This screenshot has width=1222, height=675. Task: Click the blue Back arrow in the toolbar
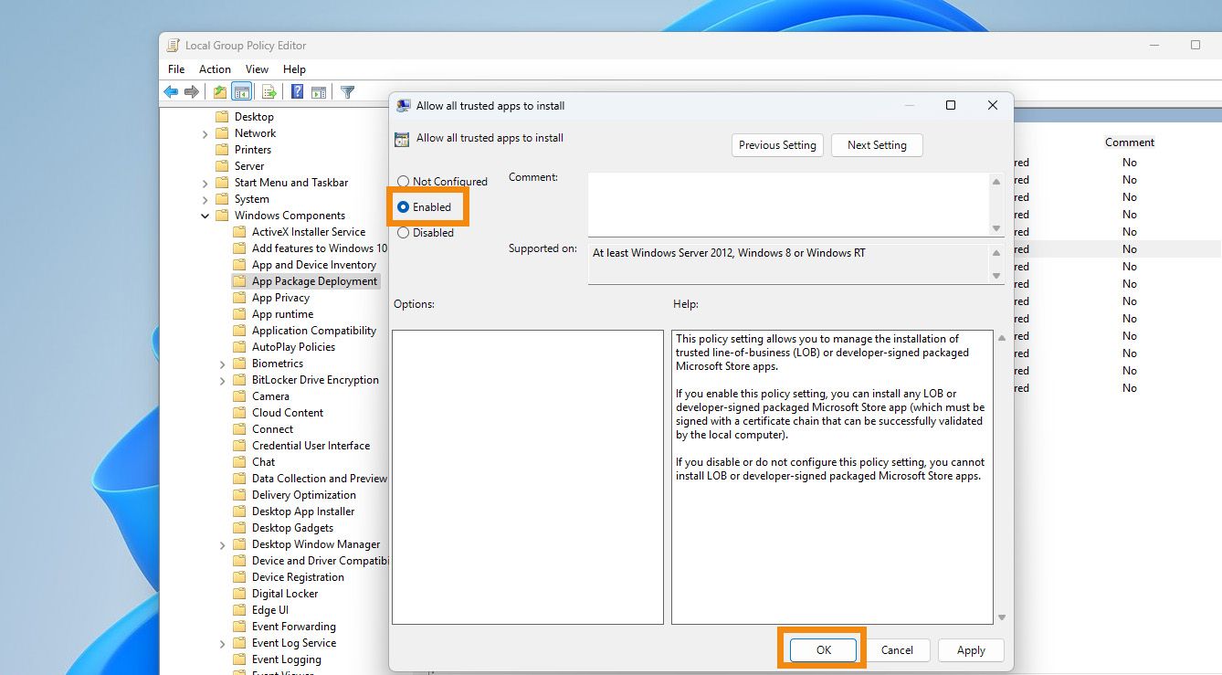tap(171, 92)
